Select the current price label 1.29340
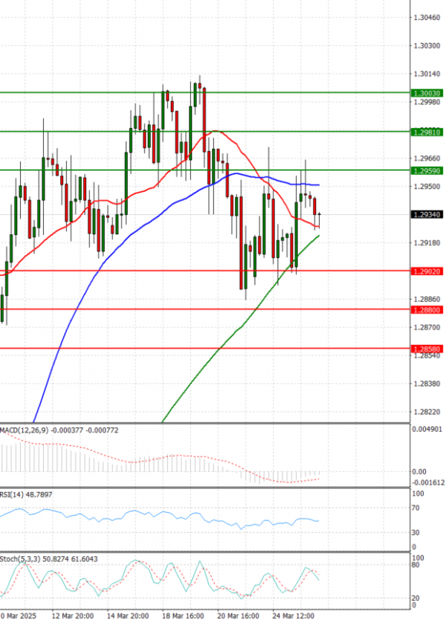446x620 pixels. tap(427, 215)
